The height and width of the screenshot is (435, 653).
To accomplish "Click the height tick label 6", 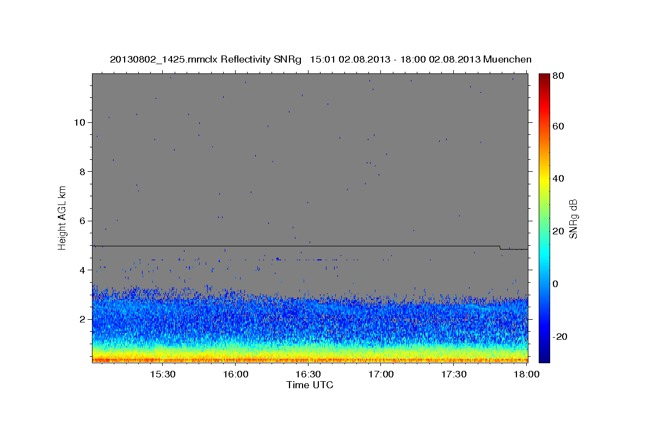I will (82, 221).
